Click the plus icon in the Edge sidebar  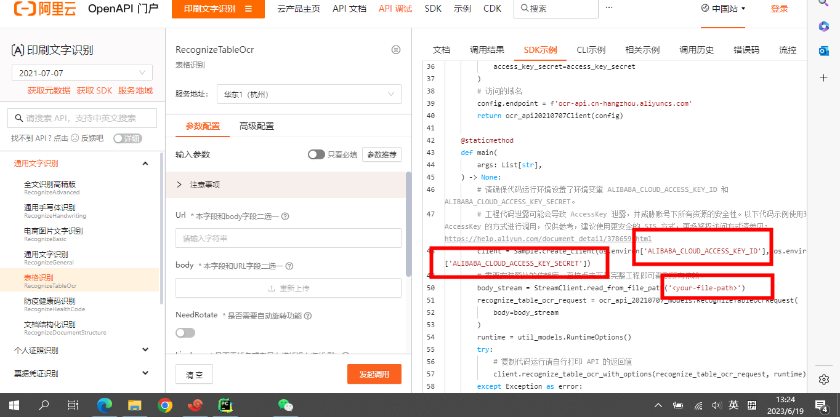(x=823, y=78)
